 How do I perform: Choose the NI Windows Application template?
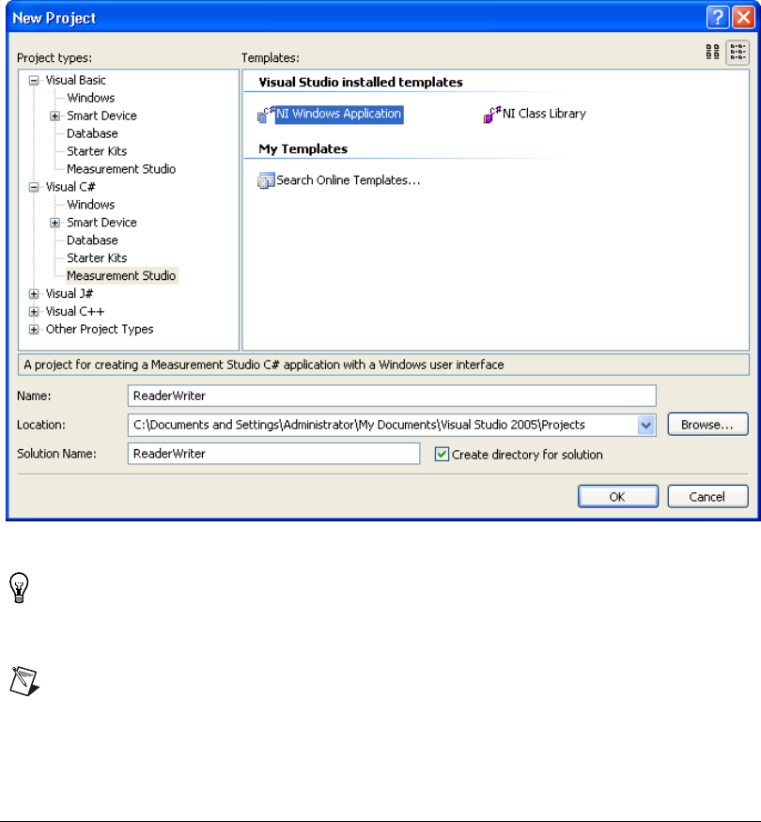point(339,115)
